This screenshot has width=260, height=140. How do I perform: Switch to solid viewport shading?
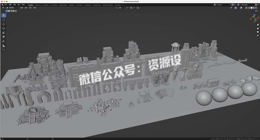tap(252, 8)
